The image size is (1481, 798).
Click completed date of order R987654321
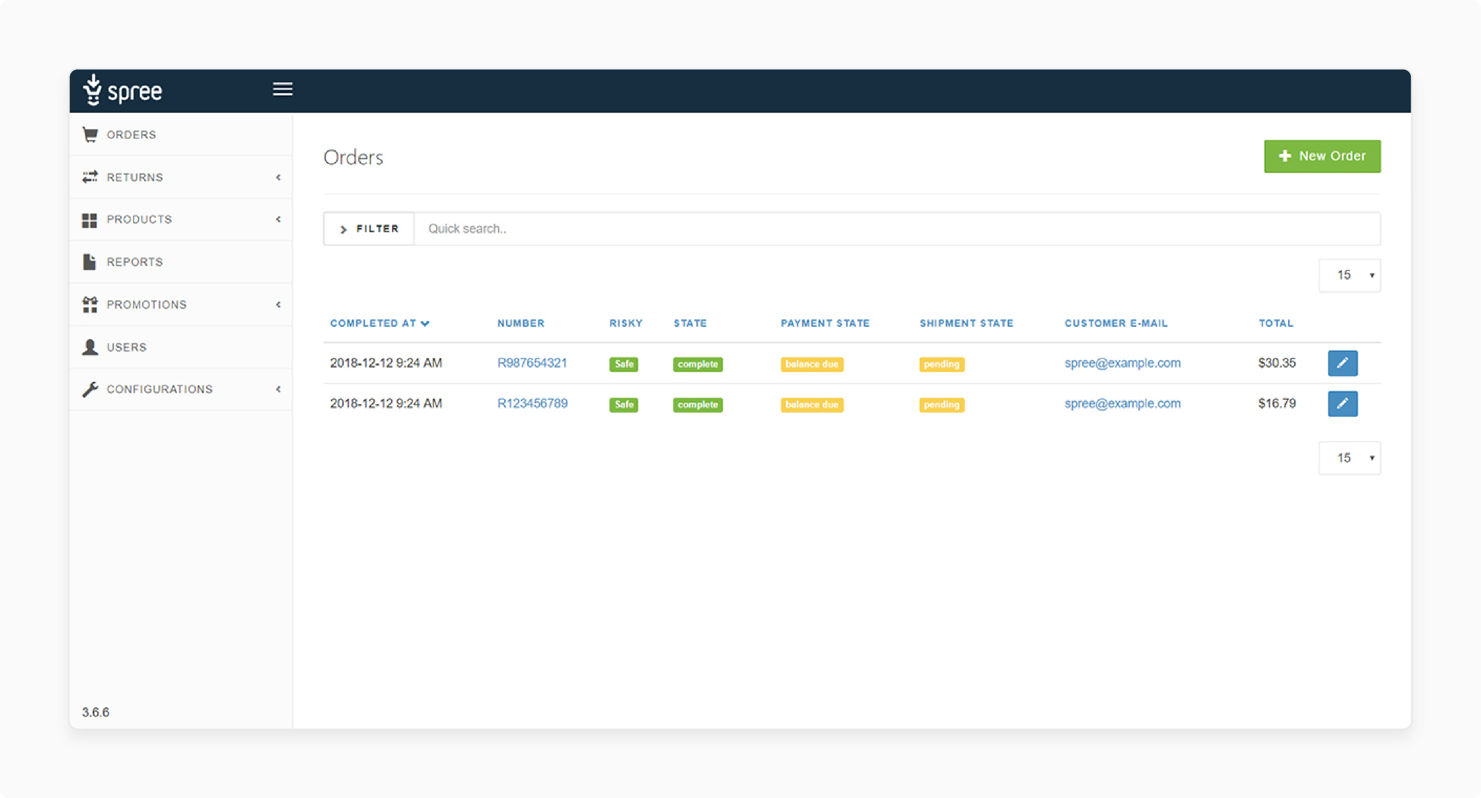386,363
